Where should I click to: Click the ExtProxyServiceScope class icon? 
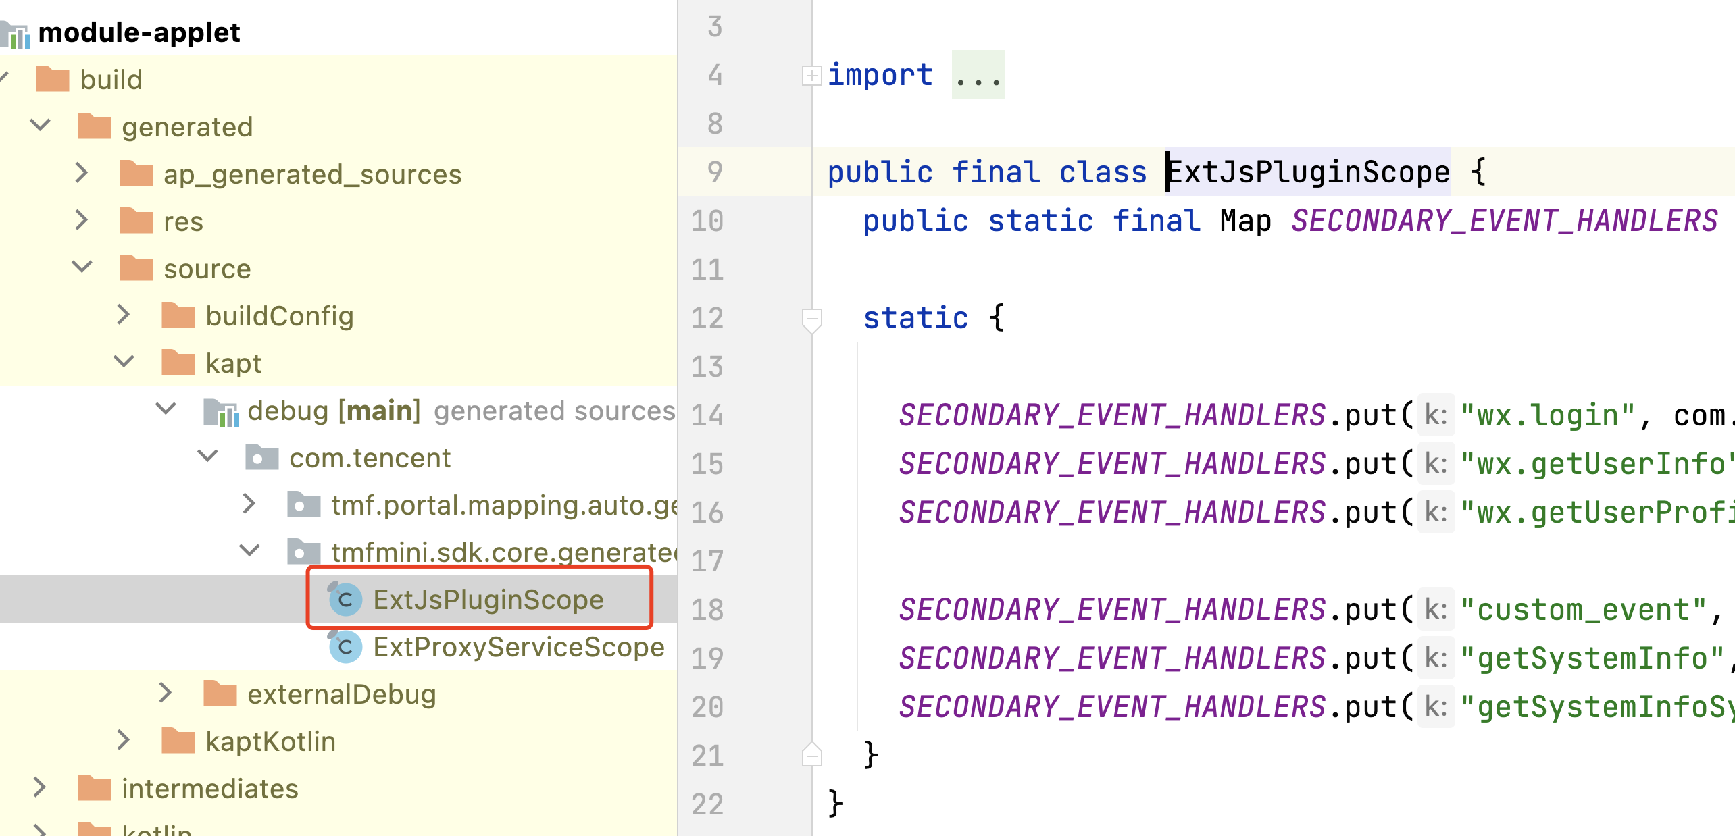[345, 647]
